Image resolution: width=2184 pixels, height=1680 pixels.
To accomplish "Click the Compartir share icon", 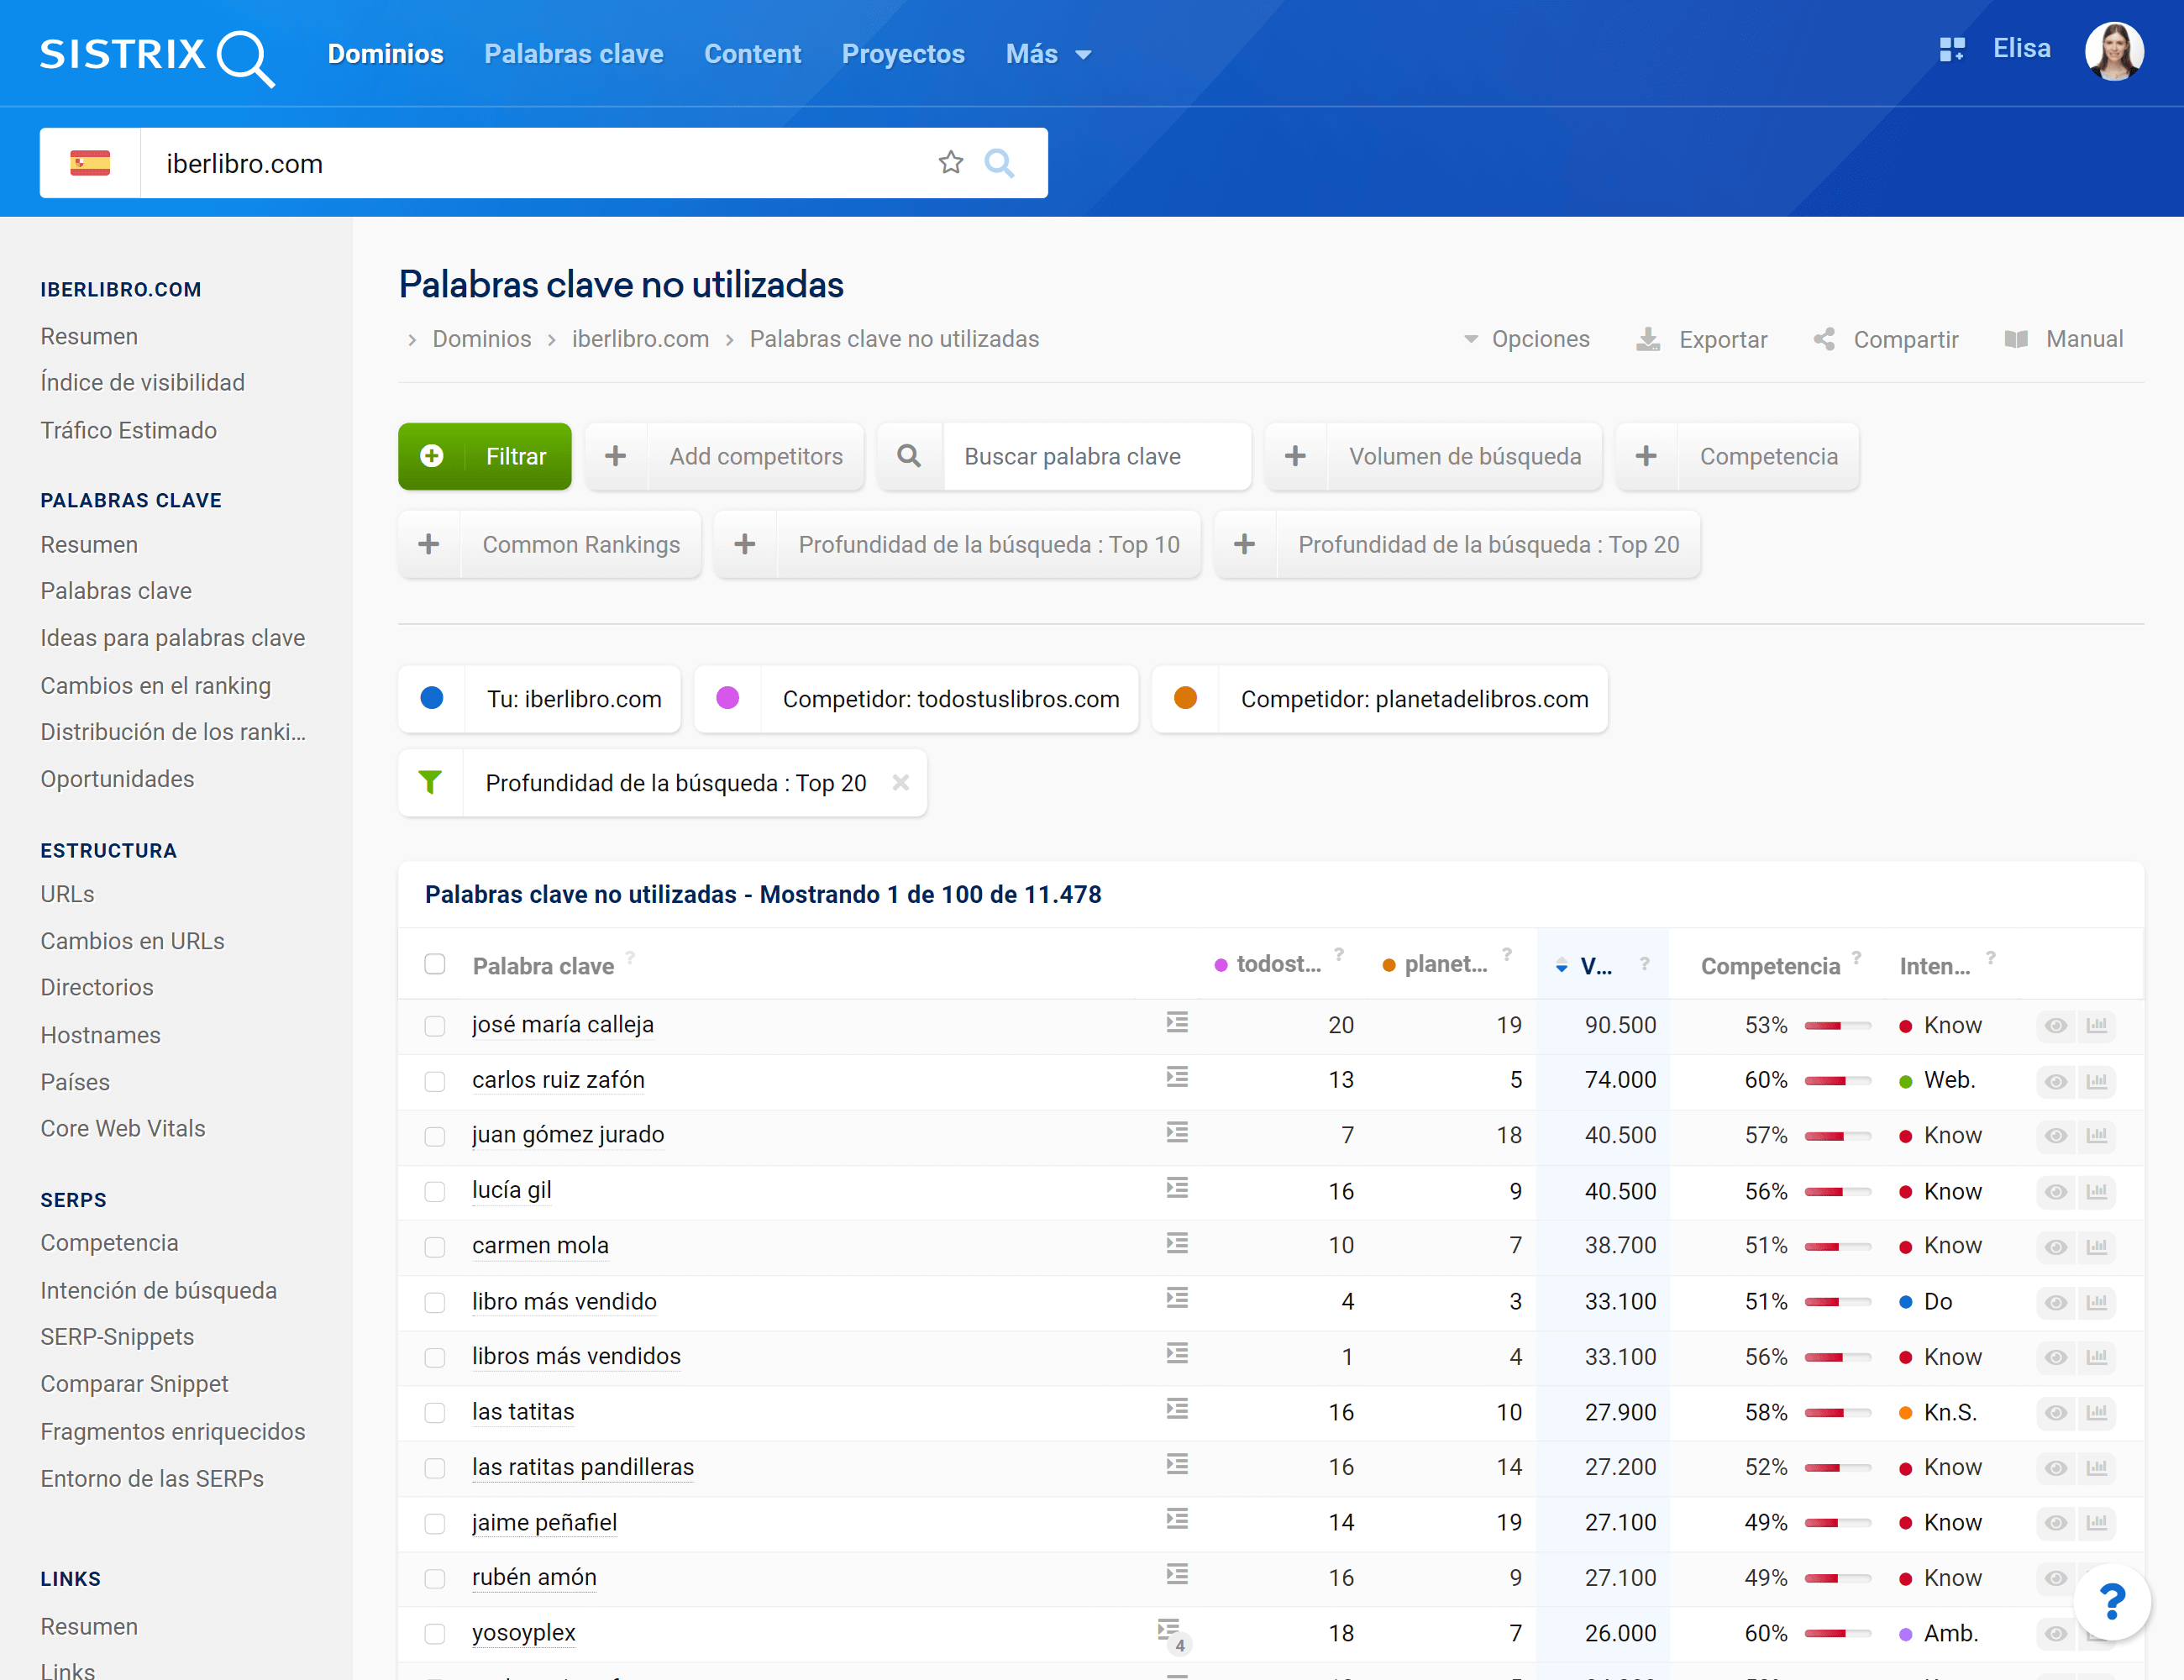I will pos(1824,340).
